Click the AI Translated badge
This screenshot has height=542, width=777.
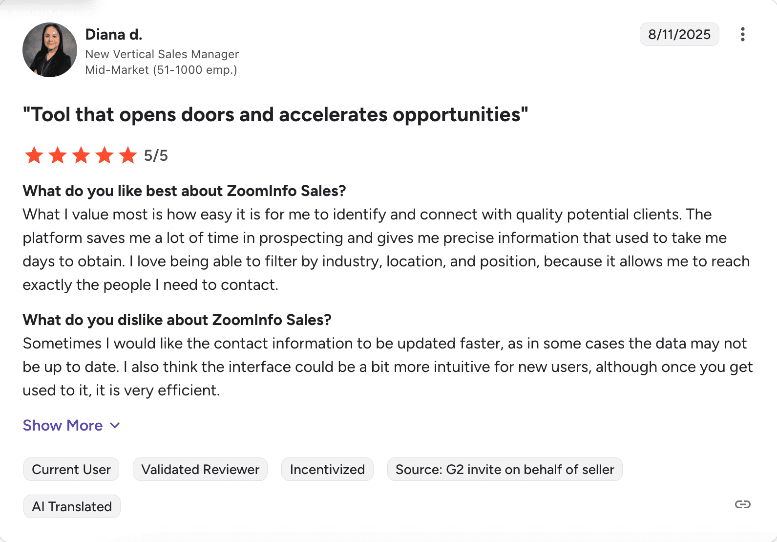(x=72, y=506)
